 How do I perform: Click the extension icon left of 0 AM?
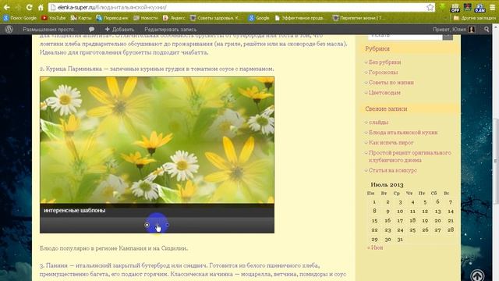(x=468, y=7)
